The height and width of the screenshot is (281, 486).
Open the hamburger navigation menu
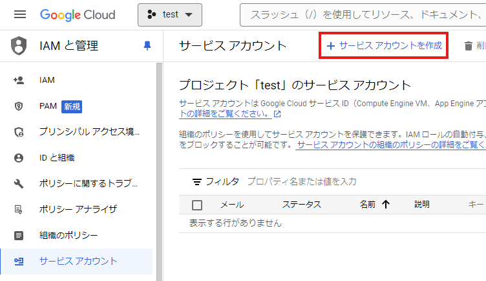click(20, 14)
